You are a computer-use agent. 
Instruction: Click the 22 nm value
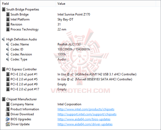tap(62, 29)
